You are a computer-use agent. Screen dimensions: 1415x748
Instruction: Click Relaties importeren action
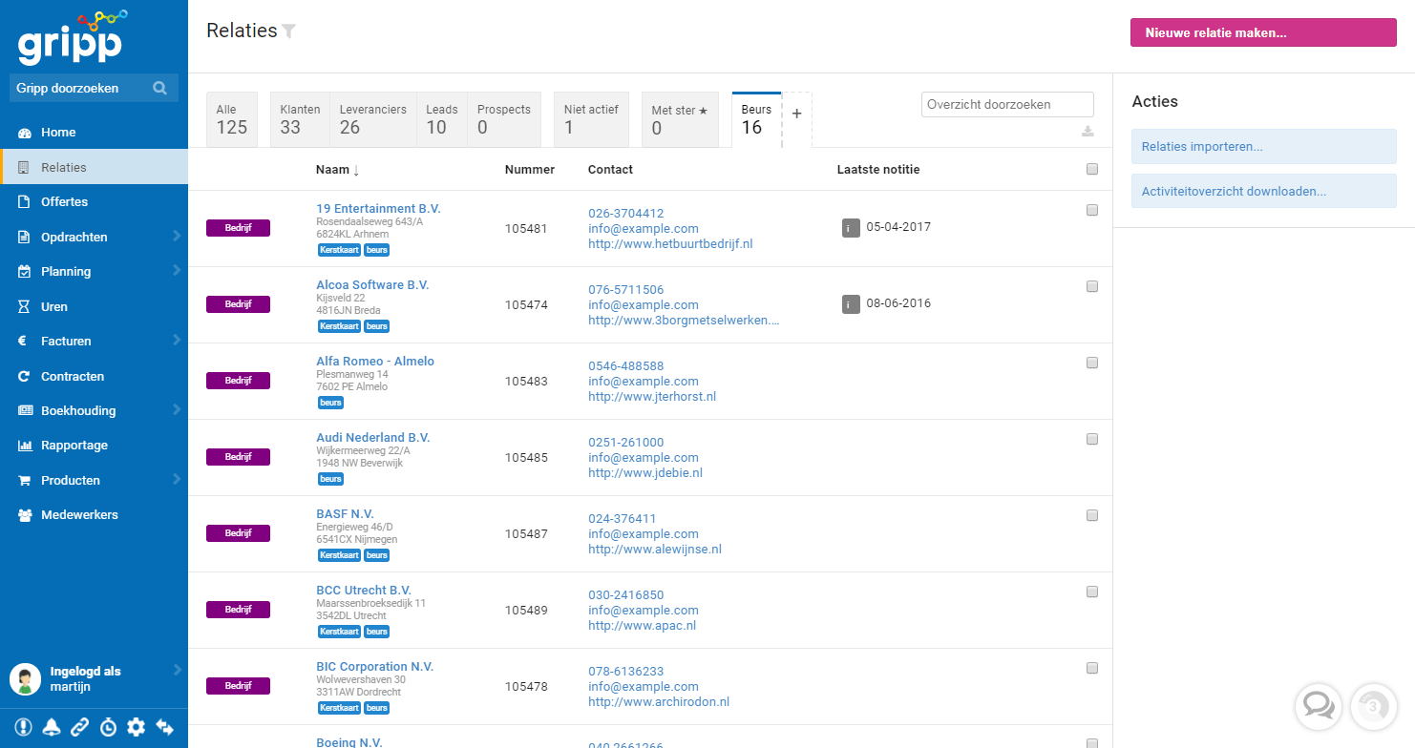pos(1263,147)
